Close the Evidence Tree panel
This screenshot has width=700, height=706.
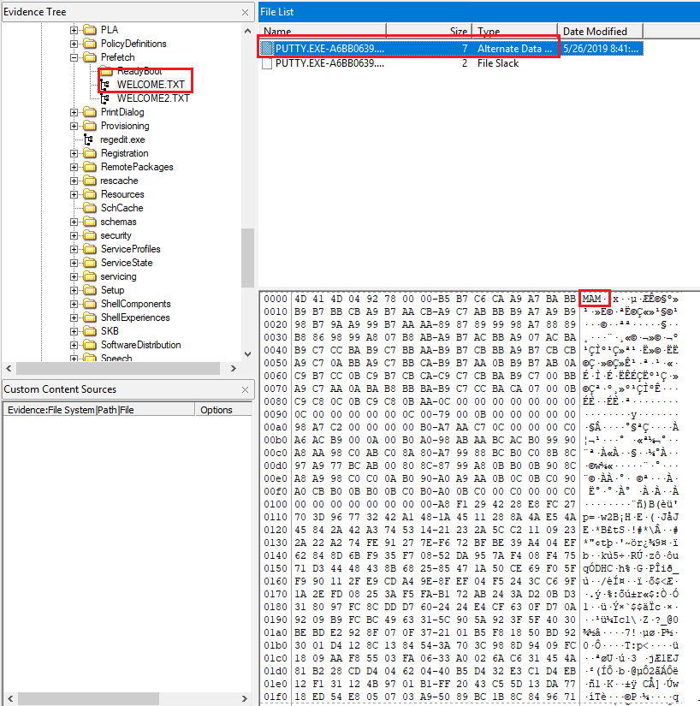246,12
